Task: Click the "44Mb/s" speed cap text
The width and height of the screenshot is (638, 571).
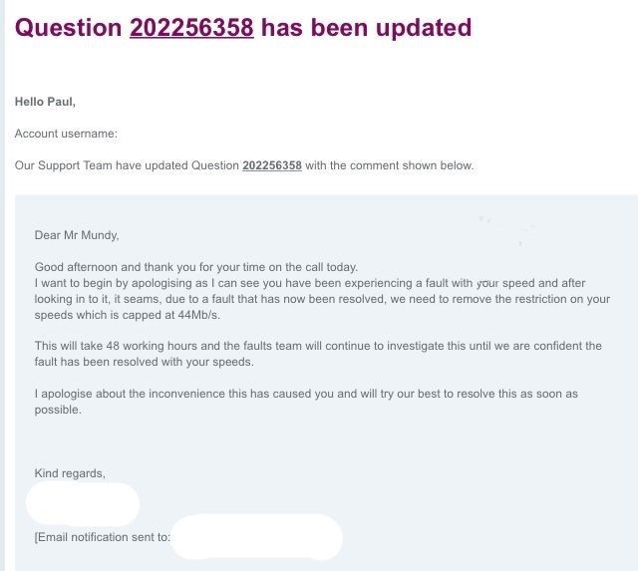Action: 198,315
